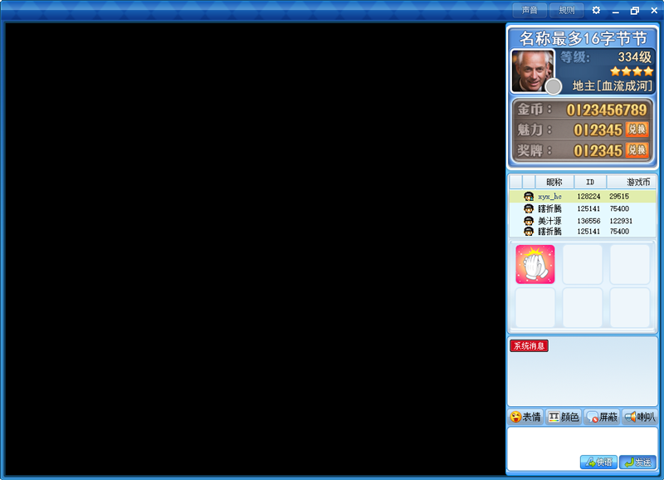Click 兑换 beside the 魅力 value
Image resolution: width=664 pixels, height=480 pixels.
pos(637,130)
